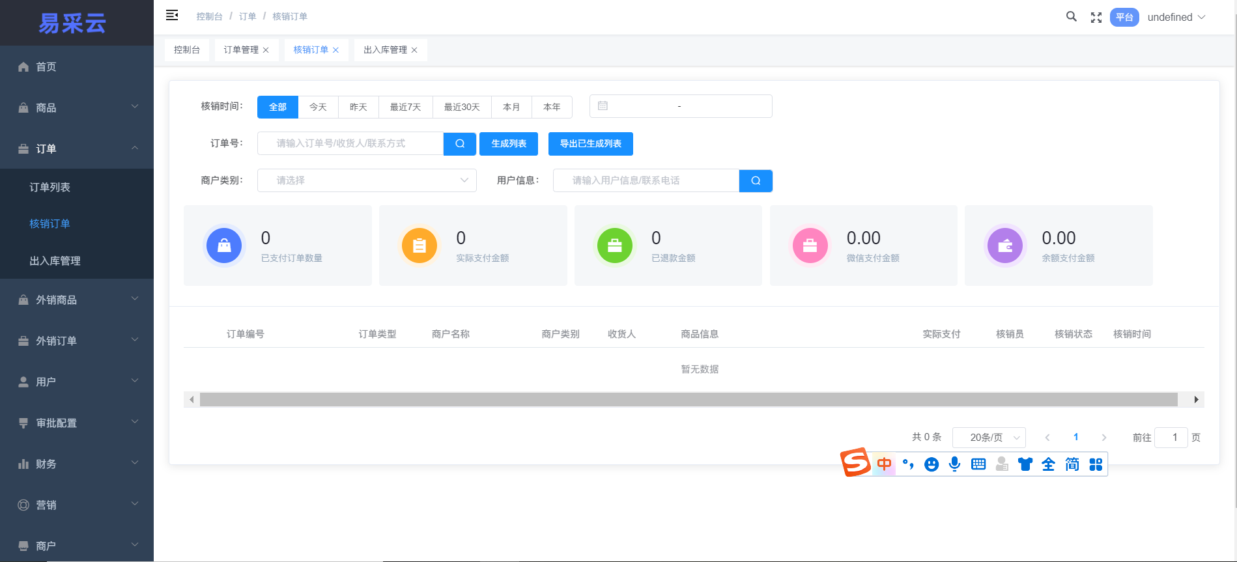Click the 平台 badge

pos(1124,18)
